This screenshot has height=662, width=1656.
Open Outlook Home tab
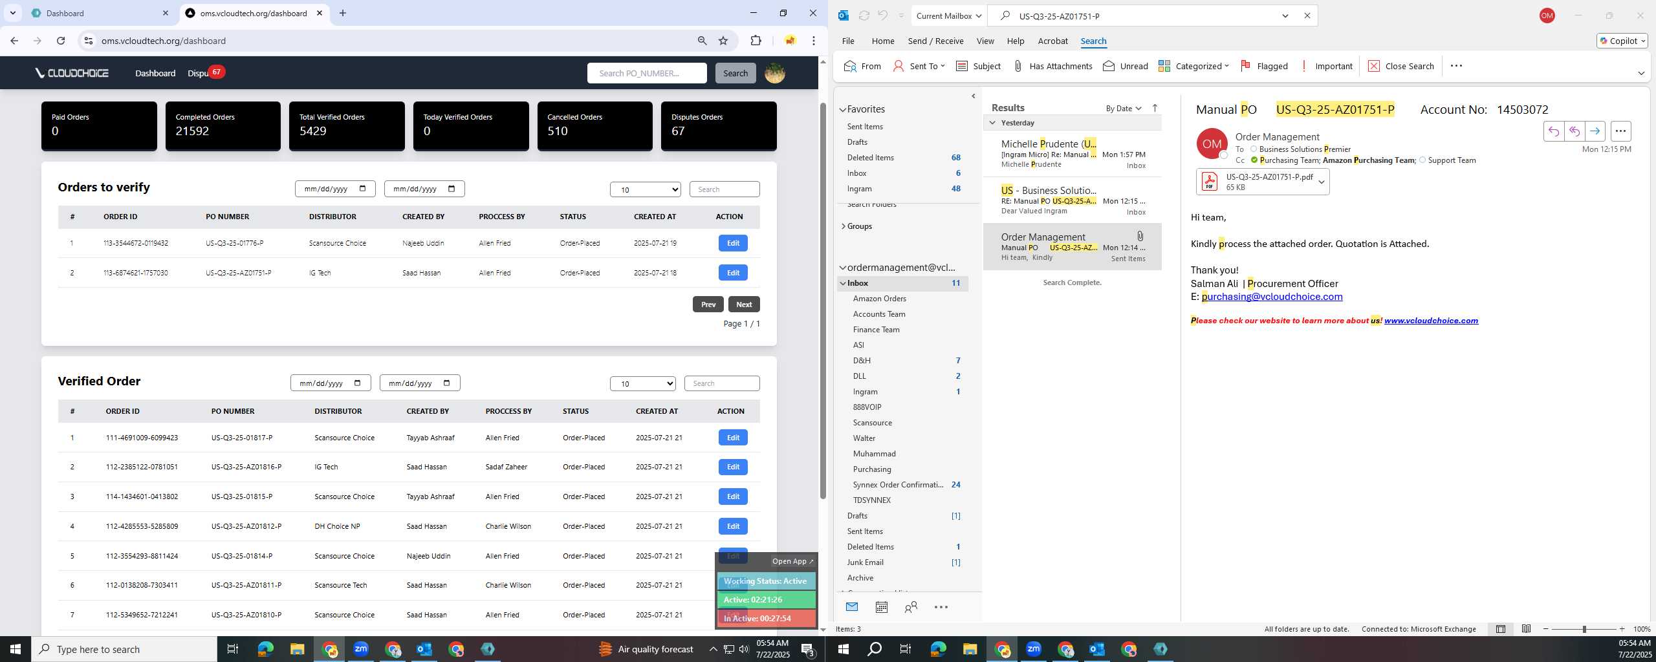pos(883,41)
